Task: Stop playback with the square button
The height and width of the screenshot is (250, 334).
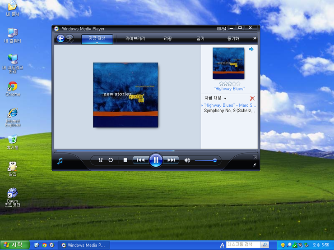Action: [x=125, y=160]
